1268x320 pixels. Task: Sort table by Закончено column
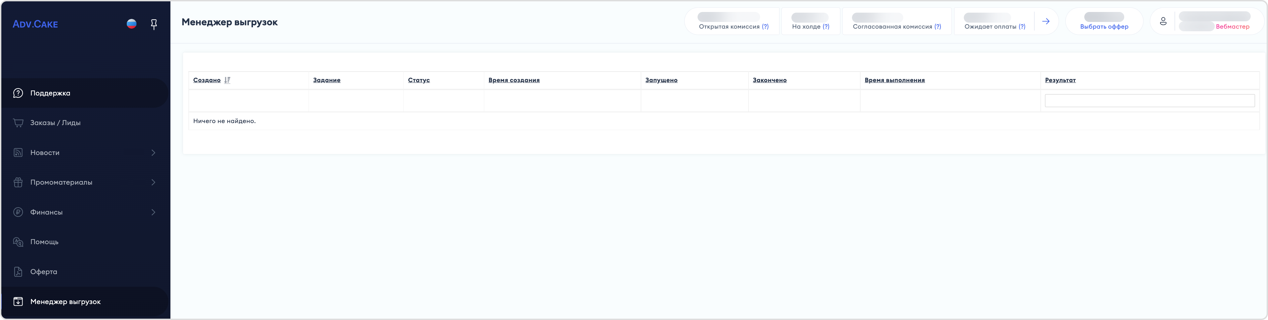(x=769, y=80)
